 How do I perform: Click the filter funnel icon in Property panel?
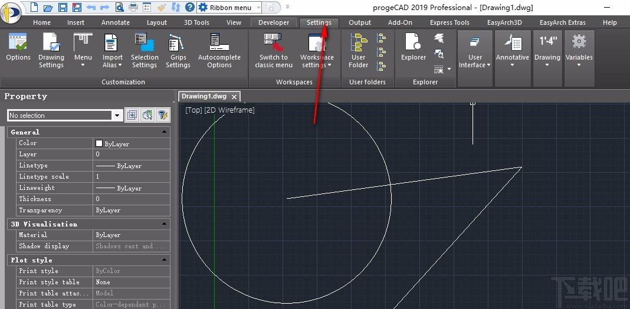point(163,116)
